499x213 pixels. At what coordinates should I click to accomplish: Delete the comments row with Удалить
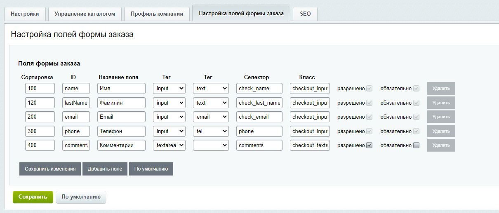[x=441, y=145]
